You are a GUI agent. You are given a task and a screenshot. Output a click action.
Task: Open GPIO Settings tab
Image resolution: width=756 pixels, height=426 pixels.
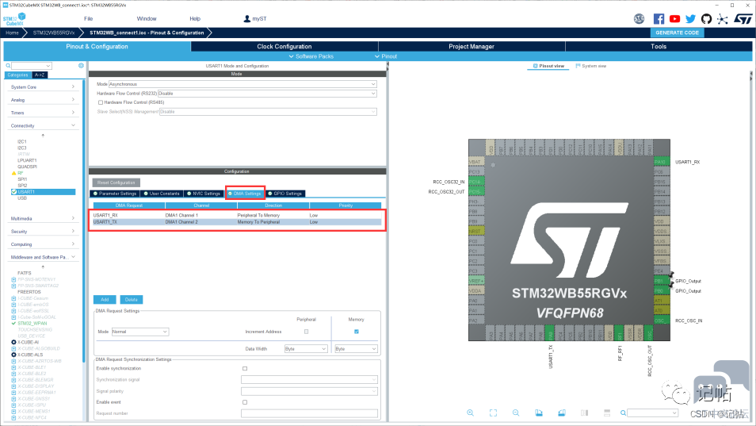(285, 194)
